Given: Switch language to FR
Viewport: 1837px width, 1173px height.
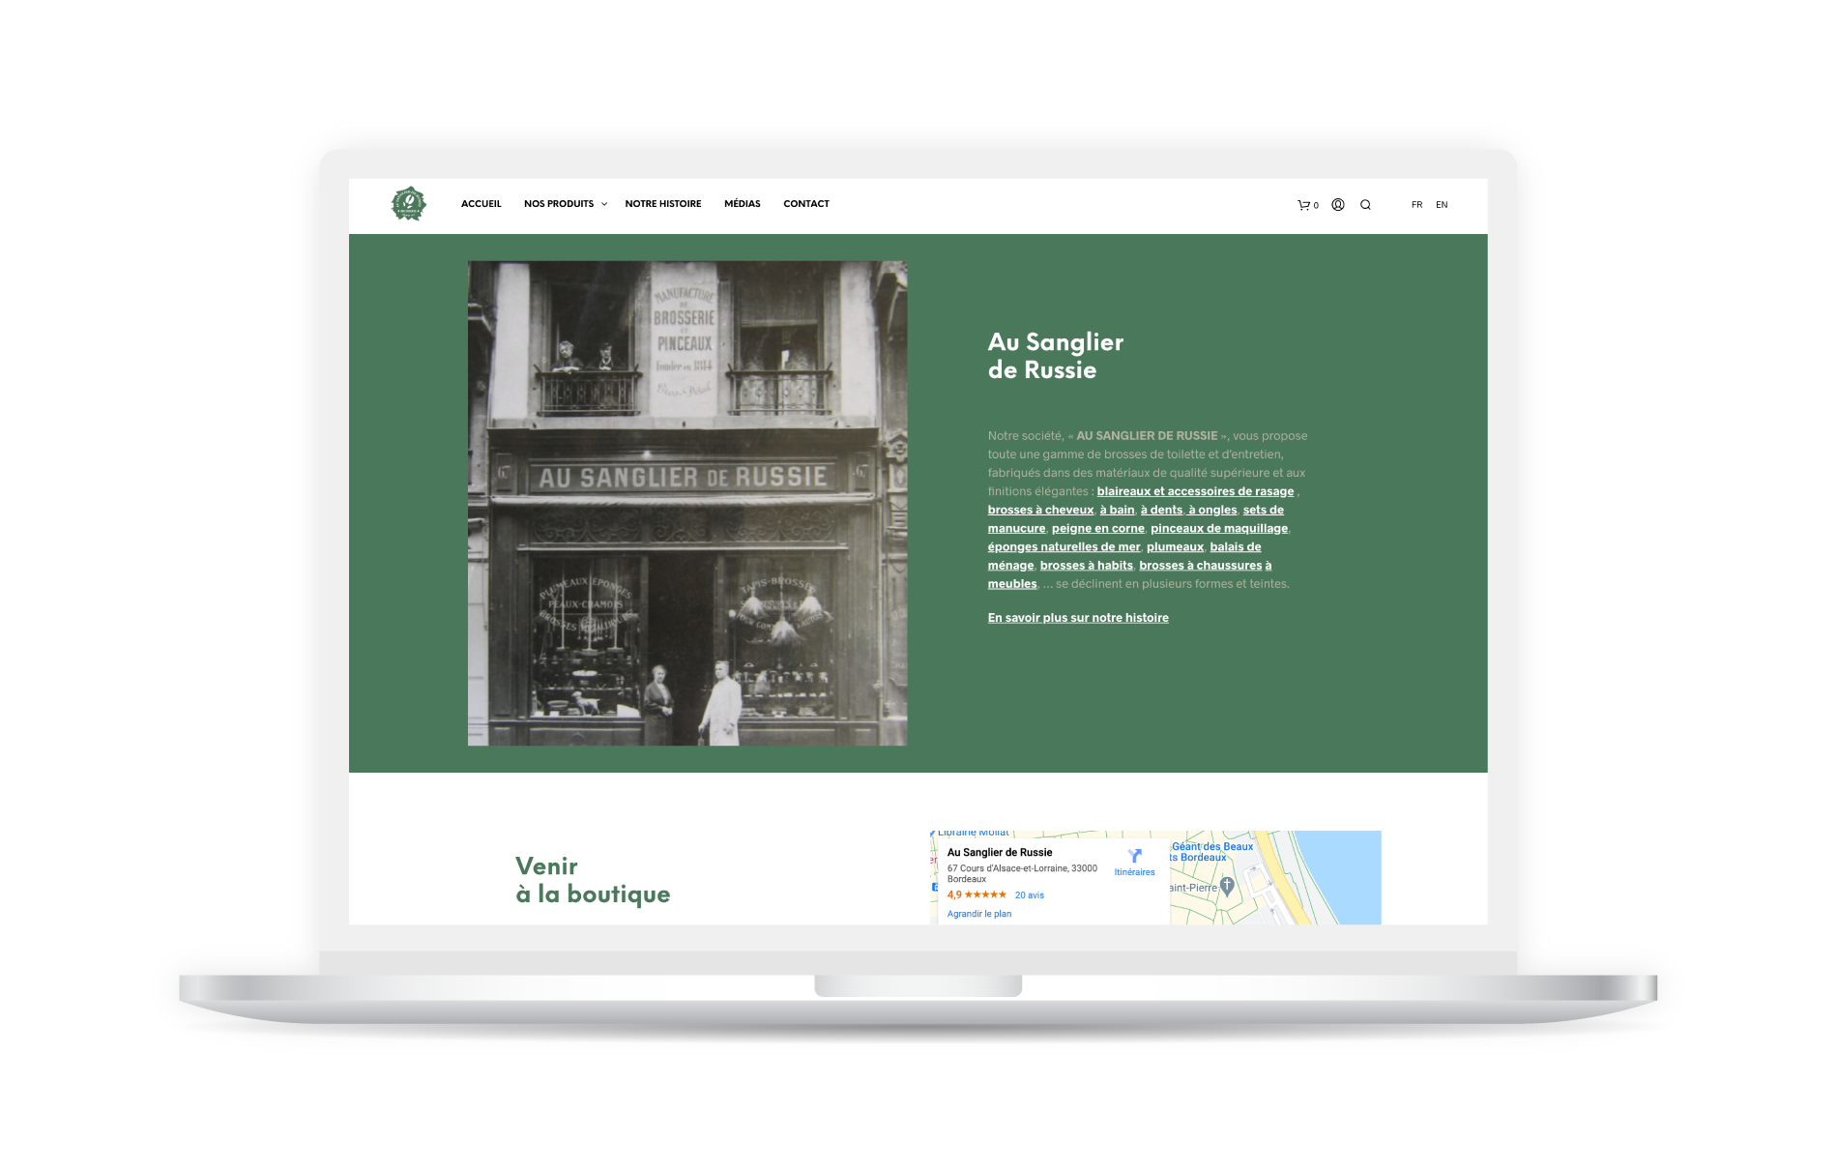Looking at the screenshot, I should pyautogui.click(x=1416, y=205).
